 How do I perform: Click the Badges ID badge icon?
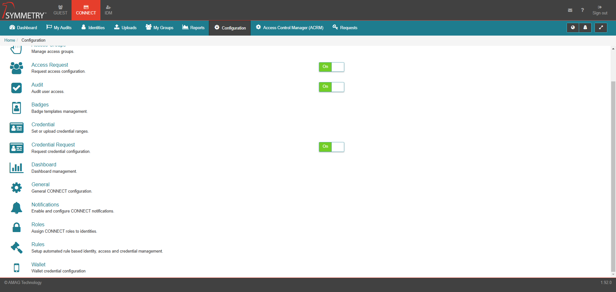click(x=16, y=108)
